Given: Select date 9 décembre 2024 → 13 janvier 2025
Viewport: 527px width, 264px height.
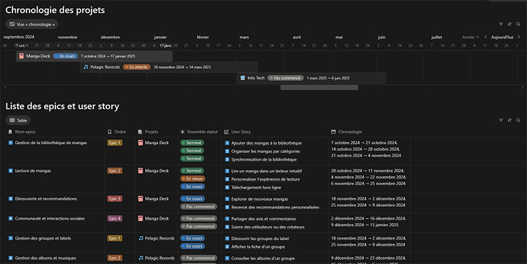Looking at the screenshot, I should [365, 225].
